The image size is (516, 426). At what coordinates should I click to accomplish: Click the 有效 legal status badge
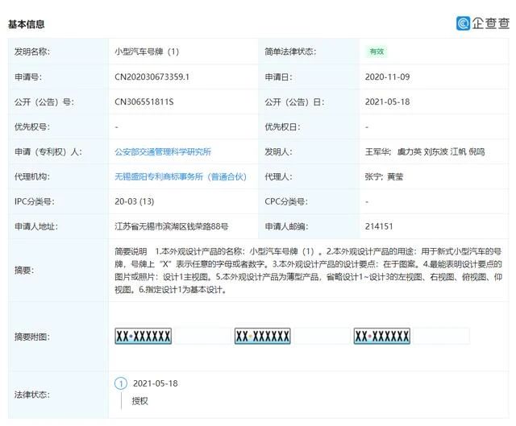377,52
